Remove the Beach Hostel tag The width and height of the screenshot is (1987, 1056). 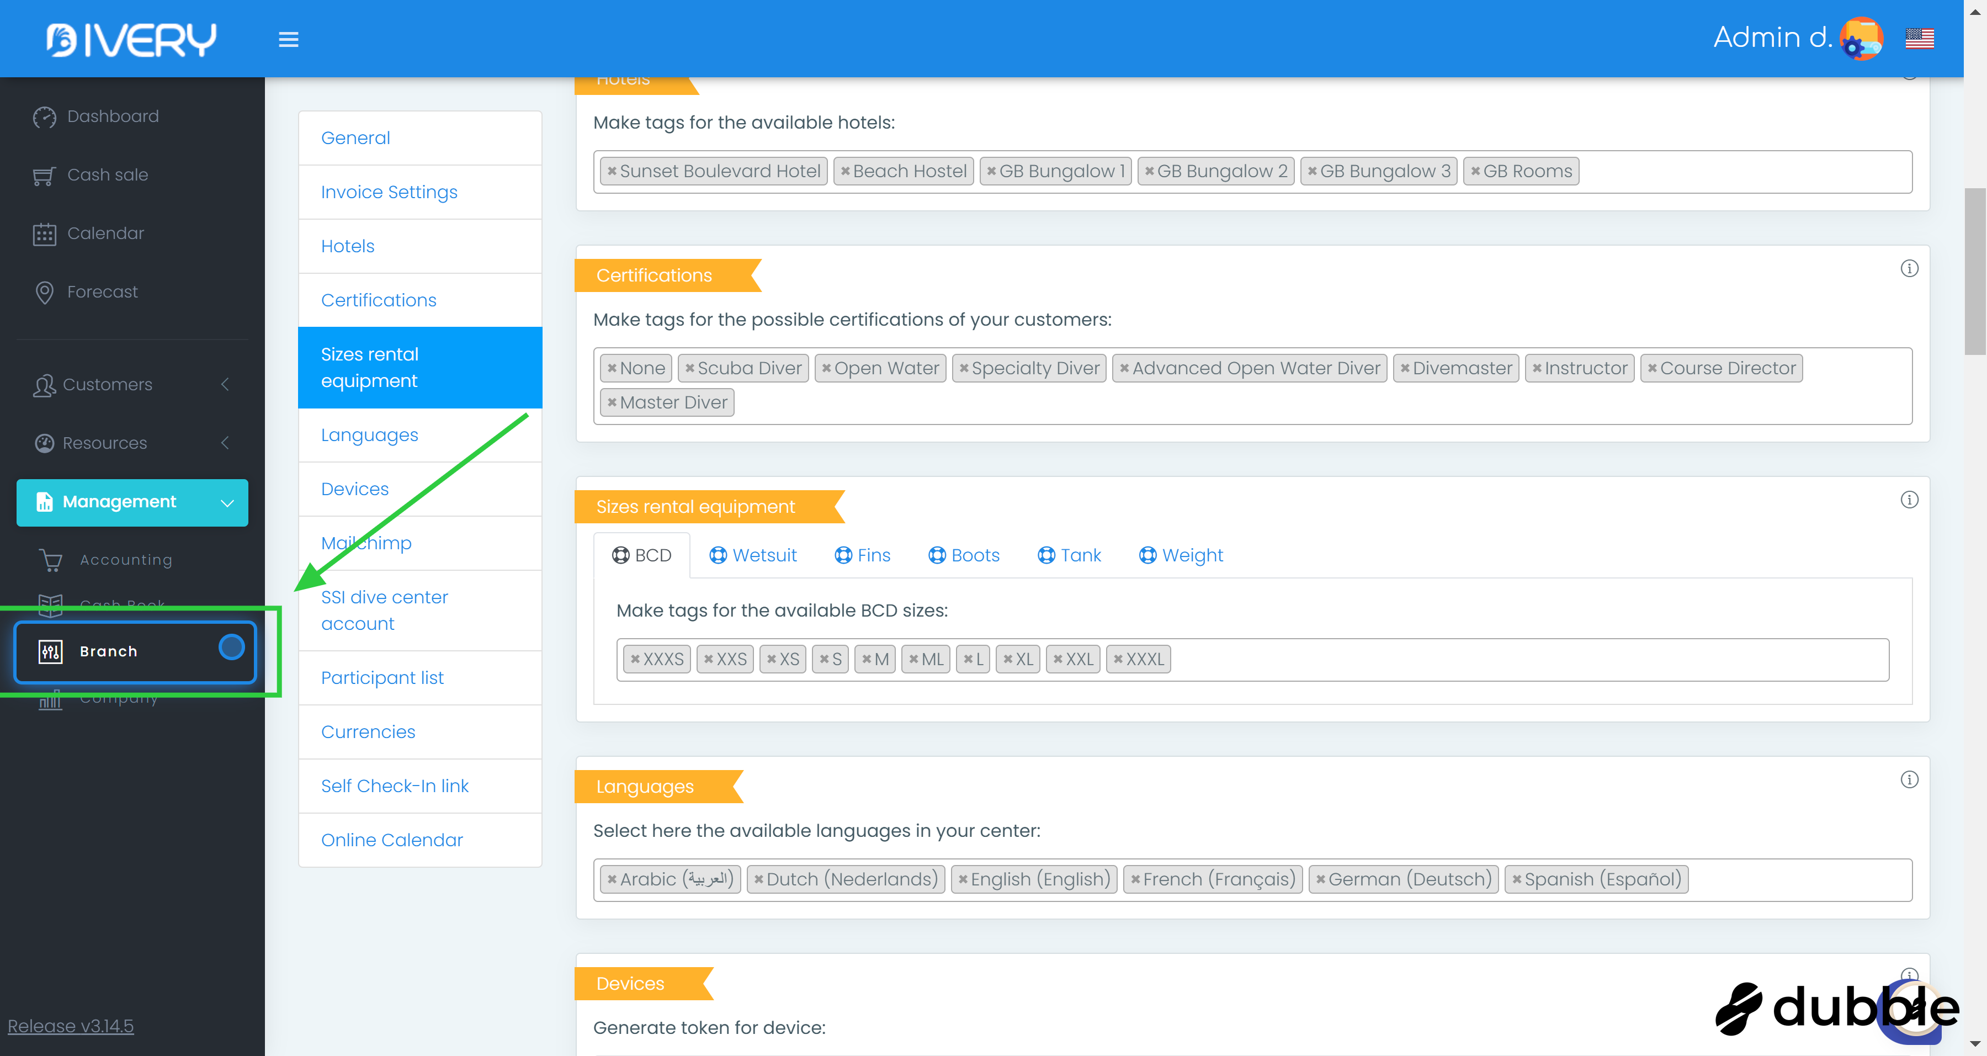(844, 171)
